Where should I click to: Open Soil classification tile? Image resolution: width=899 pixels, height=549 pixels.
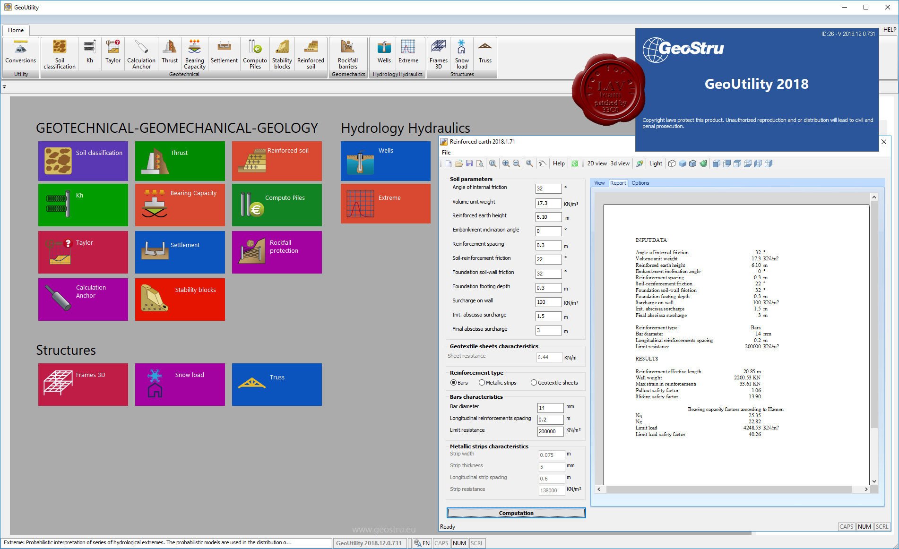click(83, 161)
